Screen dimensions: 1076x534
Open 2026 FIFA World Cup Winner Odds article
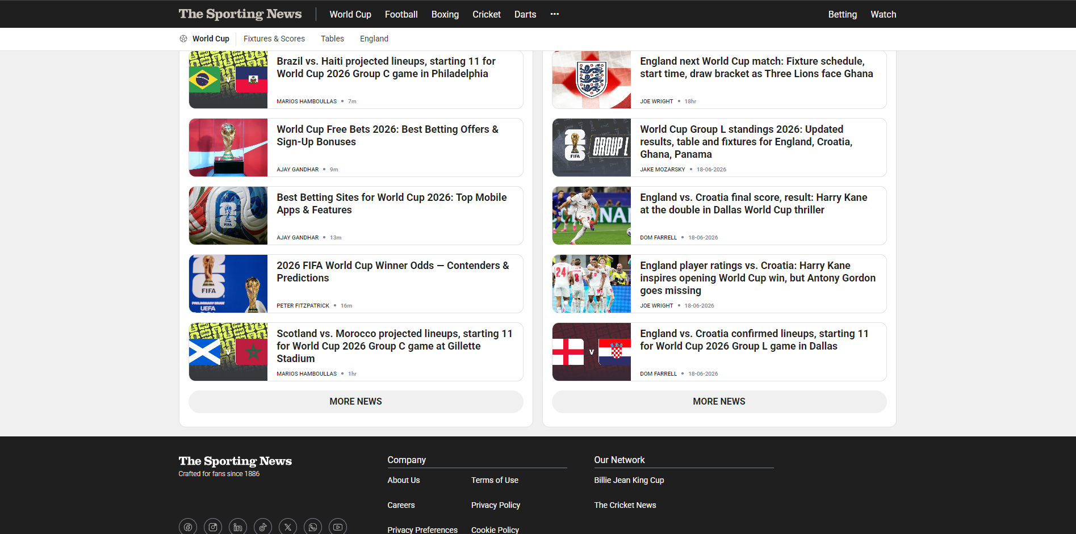(x=393, y=272)
